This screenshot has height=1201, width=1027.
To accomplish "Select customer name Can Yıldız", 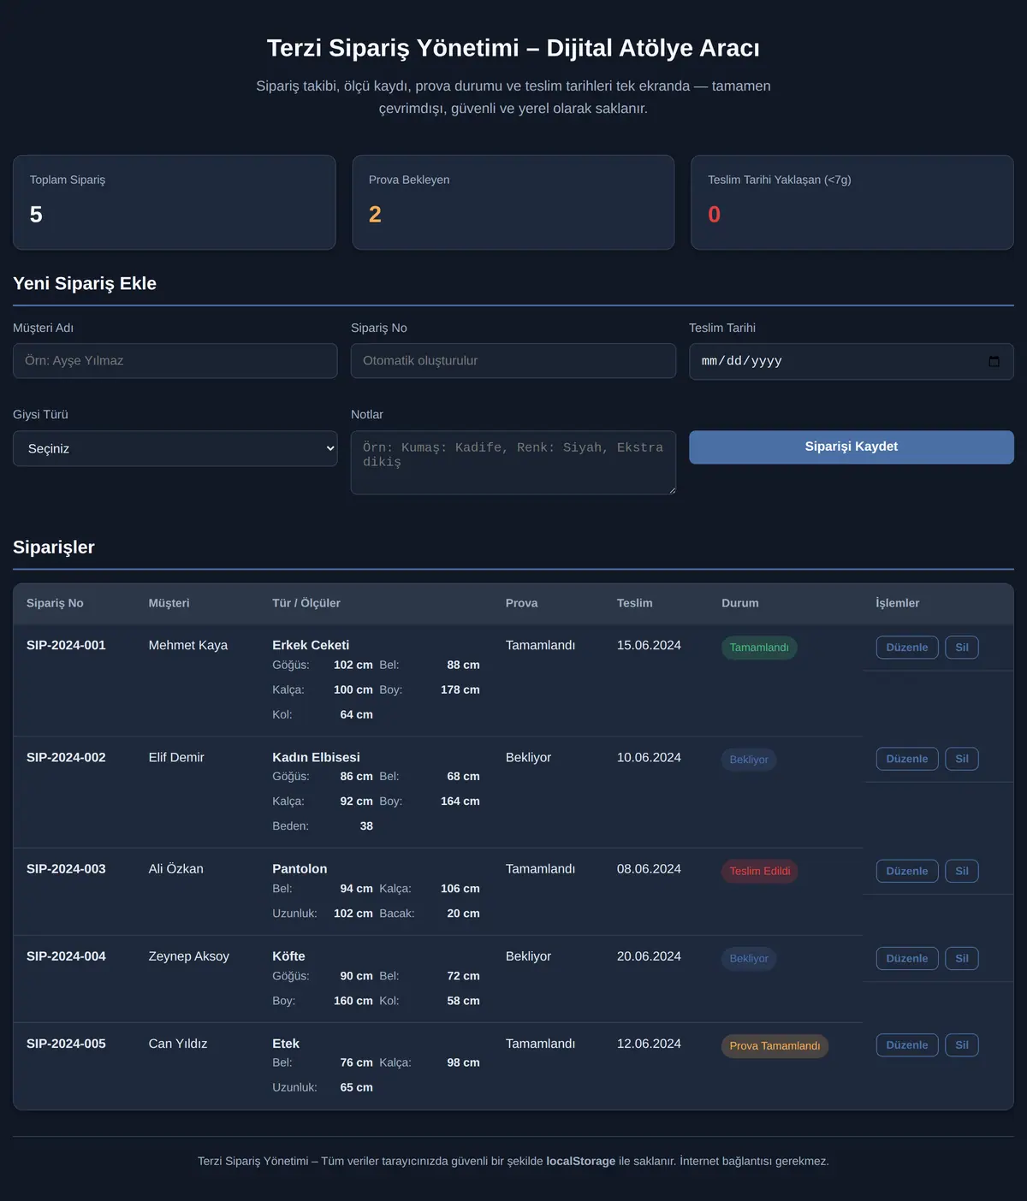I will click(x=178, y=1044).
